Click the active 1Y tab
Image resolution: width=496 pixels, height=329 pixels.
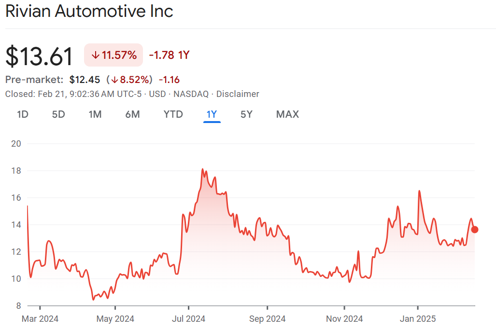pos(212,114)
